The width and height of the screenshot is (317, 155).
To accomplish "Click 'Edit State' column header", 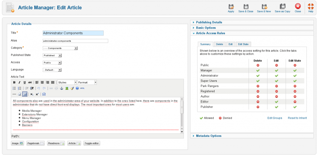I will coord(295,61).
